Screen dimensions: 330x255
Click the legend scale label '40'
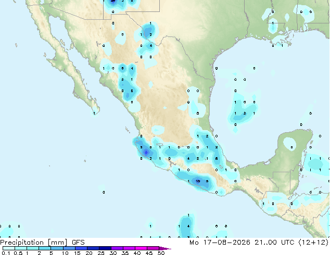[137, 253]
